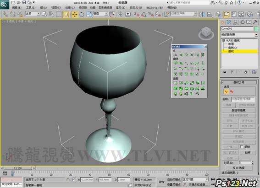Toggle the Spinner Snap button
The height and width of the screenshot is (188, 260).
pos(158,14)
